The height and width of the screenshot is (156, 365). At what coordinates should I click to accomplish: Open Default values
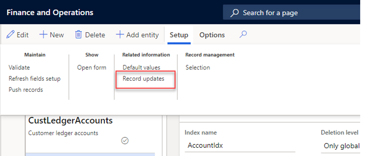142,67
